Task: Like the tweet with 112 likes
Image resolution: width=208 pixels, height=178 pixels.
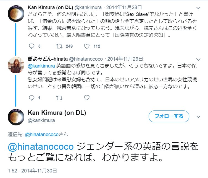Action: point(87,46)
